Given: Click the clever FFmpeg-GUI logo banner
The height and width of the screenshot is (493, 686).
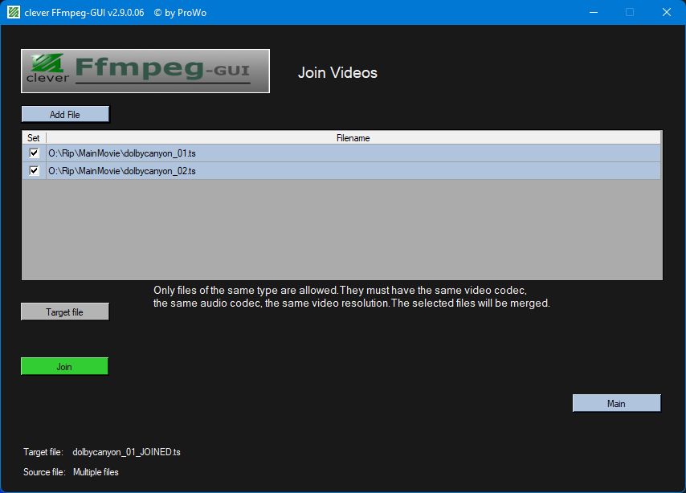Looking at the screenshot, I should (x=145, y=71).
